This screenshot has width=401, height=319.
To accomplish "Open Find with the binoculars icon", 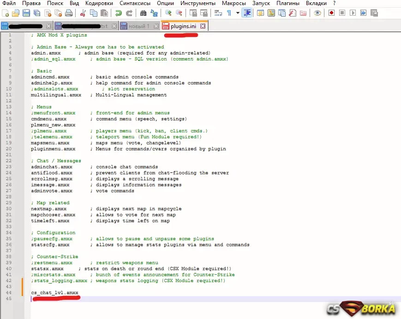I will 143,13.
